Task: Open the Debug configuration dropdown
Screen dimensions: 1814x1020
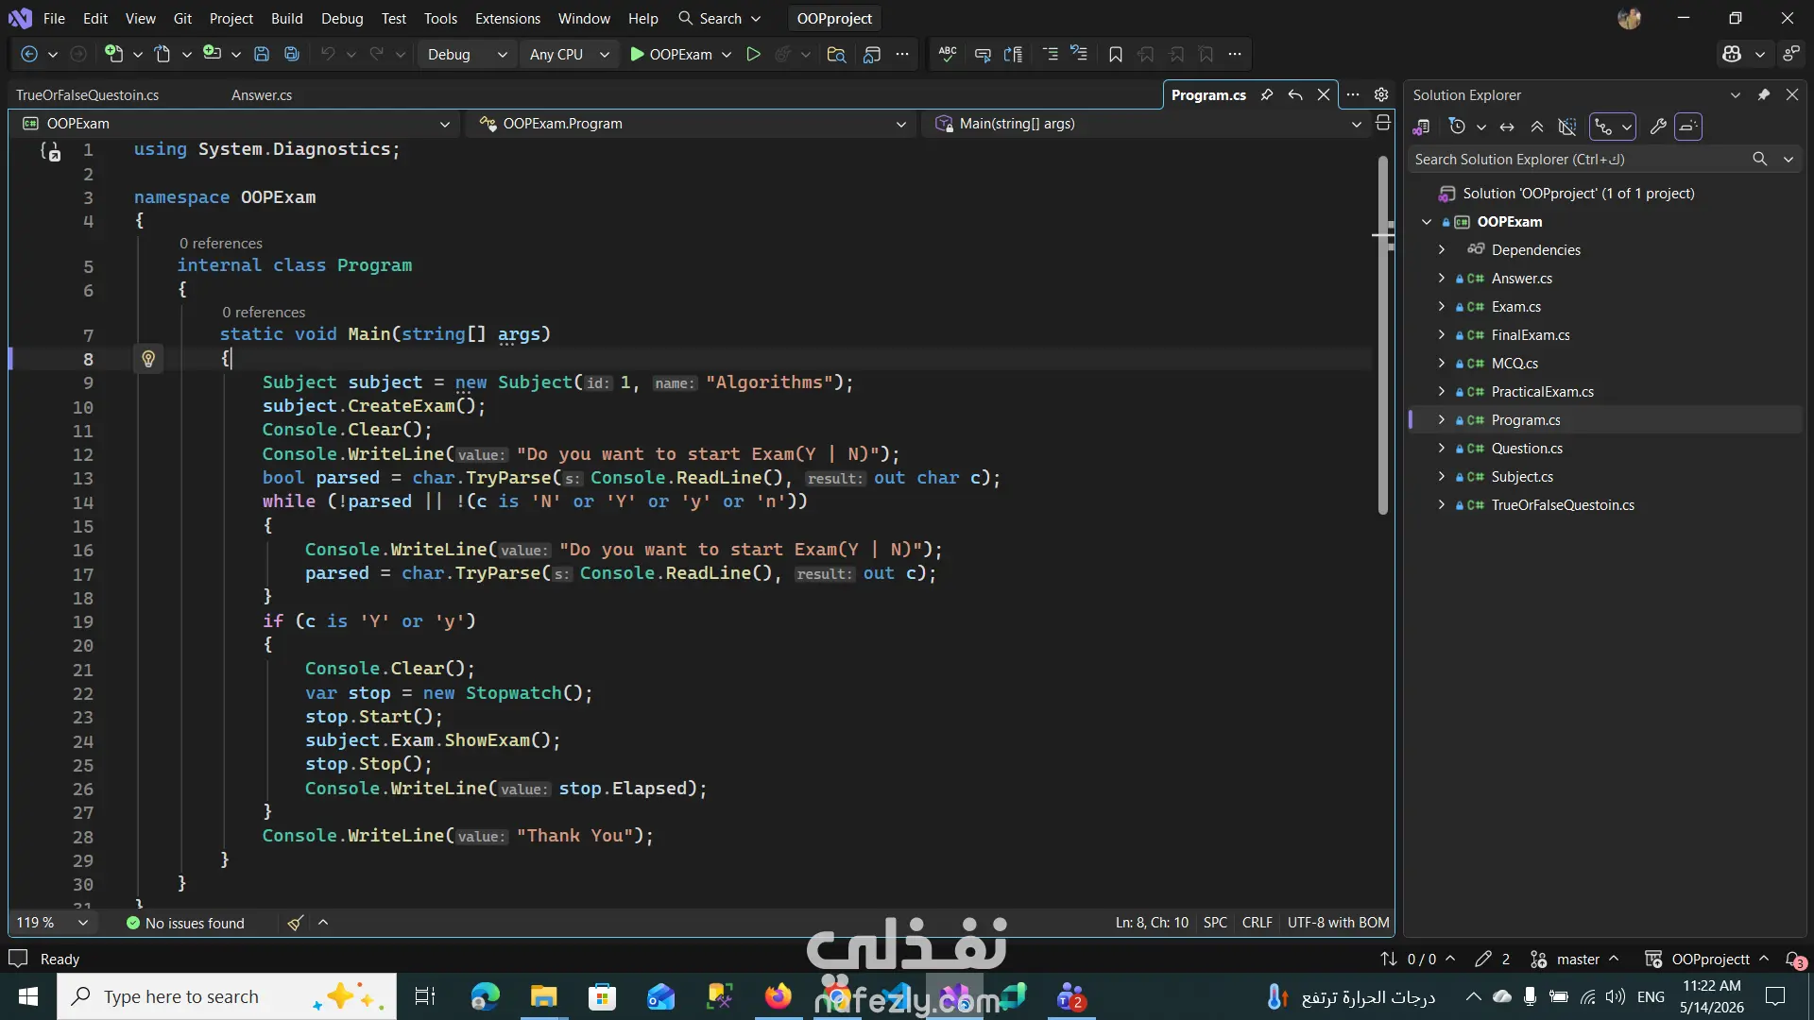Action: pos(467,55)
